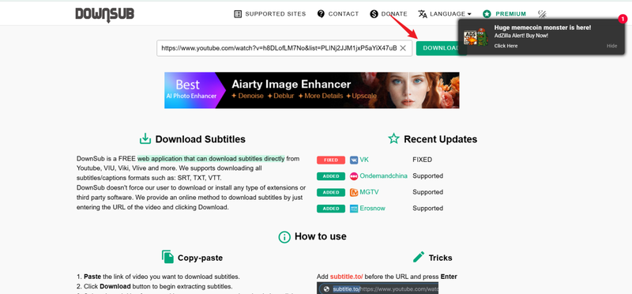Click the Supported Sites list icon
This screenshot has width=632, height=294.
pos(238,14)
